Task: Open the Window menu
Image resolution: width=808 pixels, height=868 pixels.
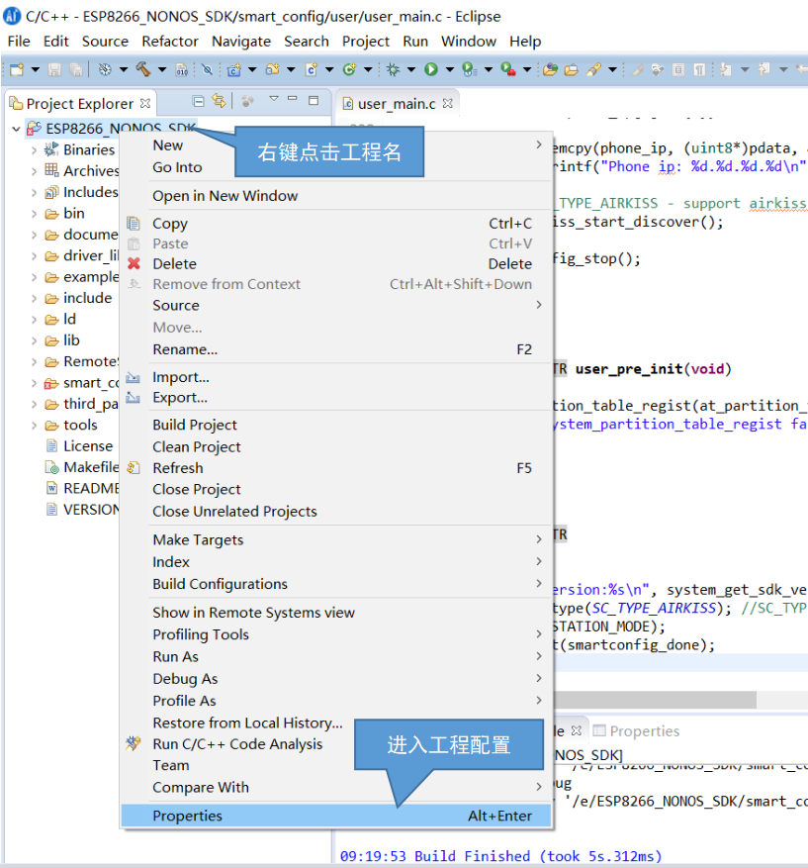Action: coord(469,42)
